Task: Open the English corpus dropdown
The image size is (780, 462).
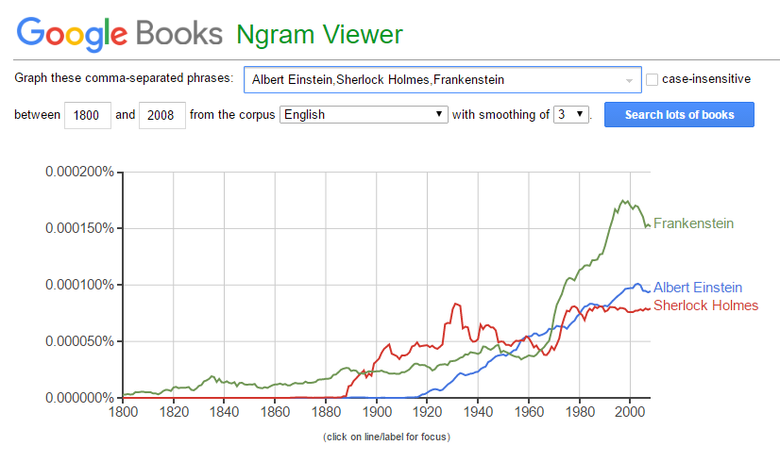Action: [364, 115]
